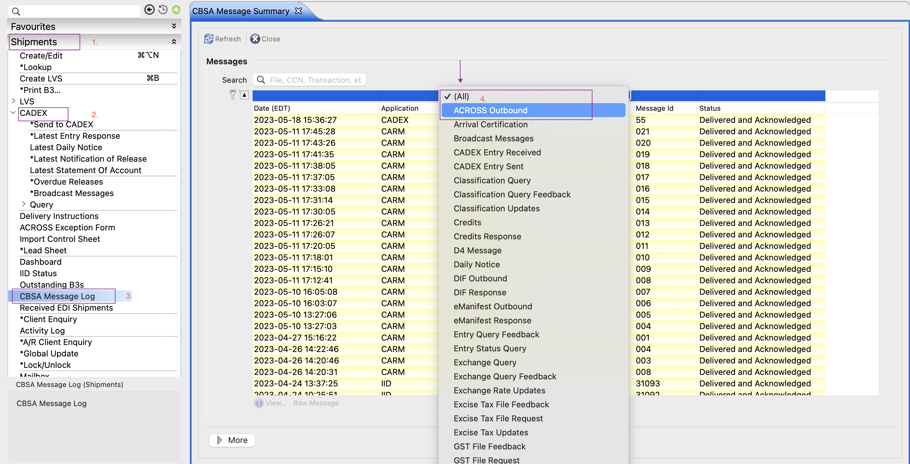
Task: Pick D4 Message in the list
Action: (477, 250)
